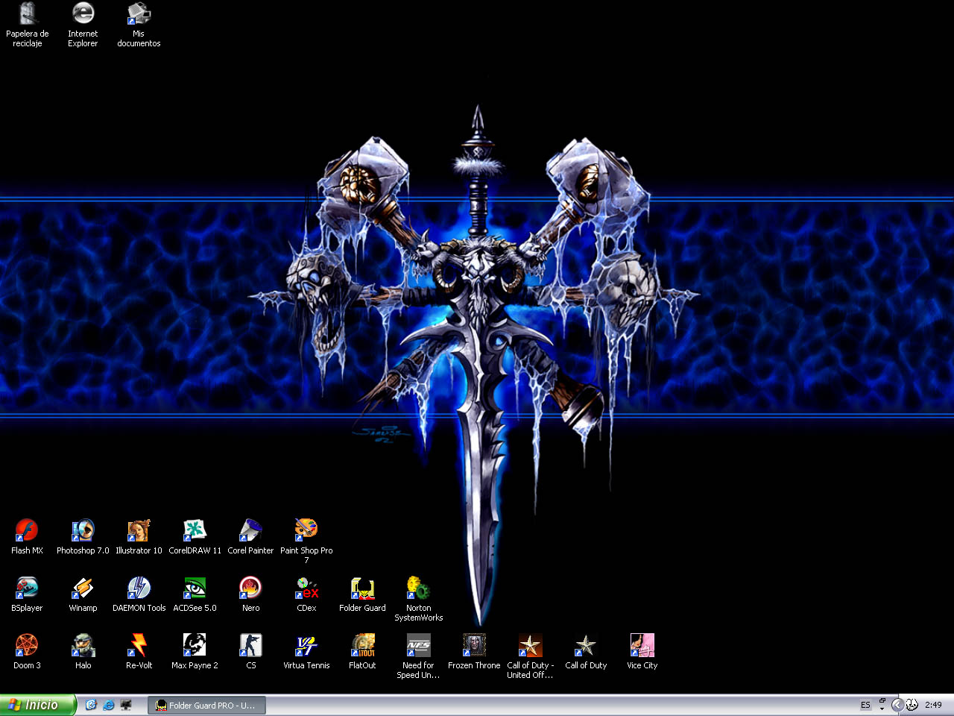The image size is (954, 716).
Task: Select the FlatOut shortcut
Action: [362, 651]
